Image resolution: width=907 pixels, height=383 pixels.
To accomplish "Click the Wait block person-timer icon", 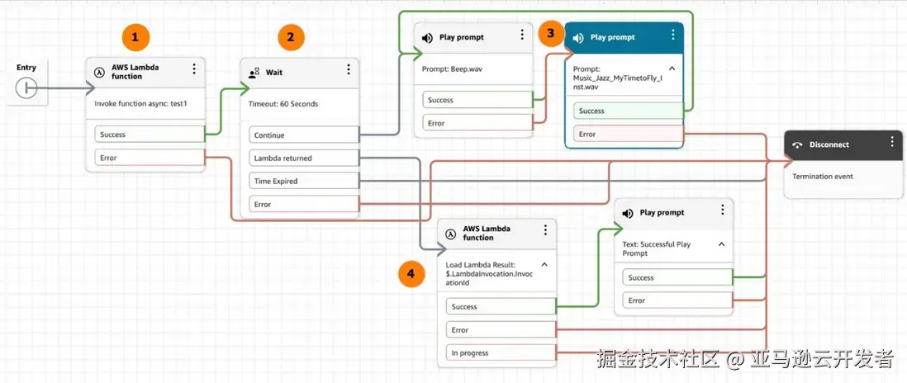I will [x=254, y=73].
